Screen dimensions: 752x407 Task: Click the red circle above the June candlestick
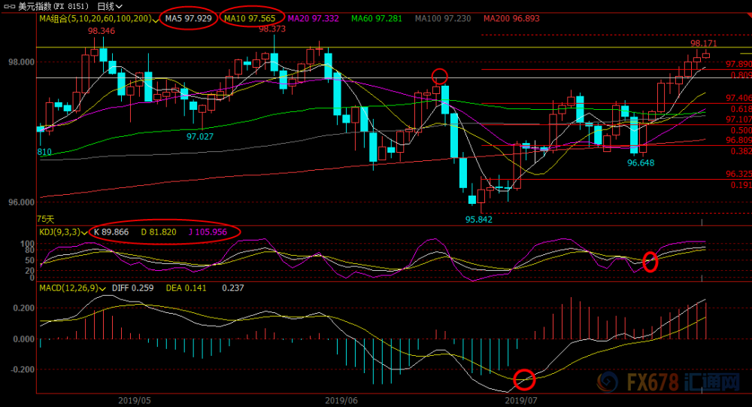[x=440, y=76]
